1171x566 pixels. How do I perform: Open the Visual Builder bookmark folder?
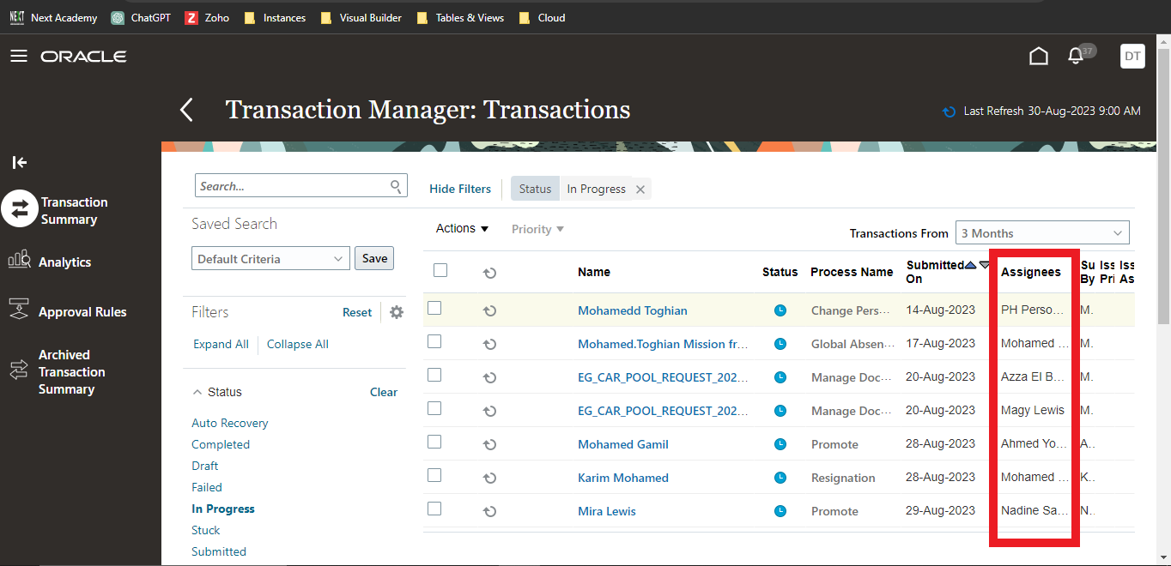361,17
